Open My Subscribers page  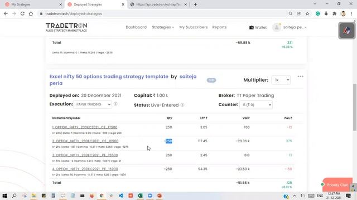[194, 27]
